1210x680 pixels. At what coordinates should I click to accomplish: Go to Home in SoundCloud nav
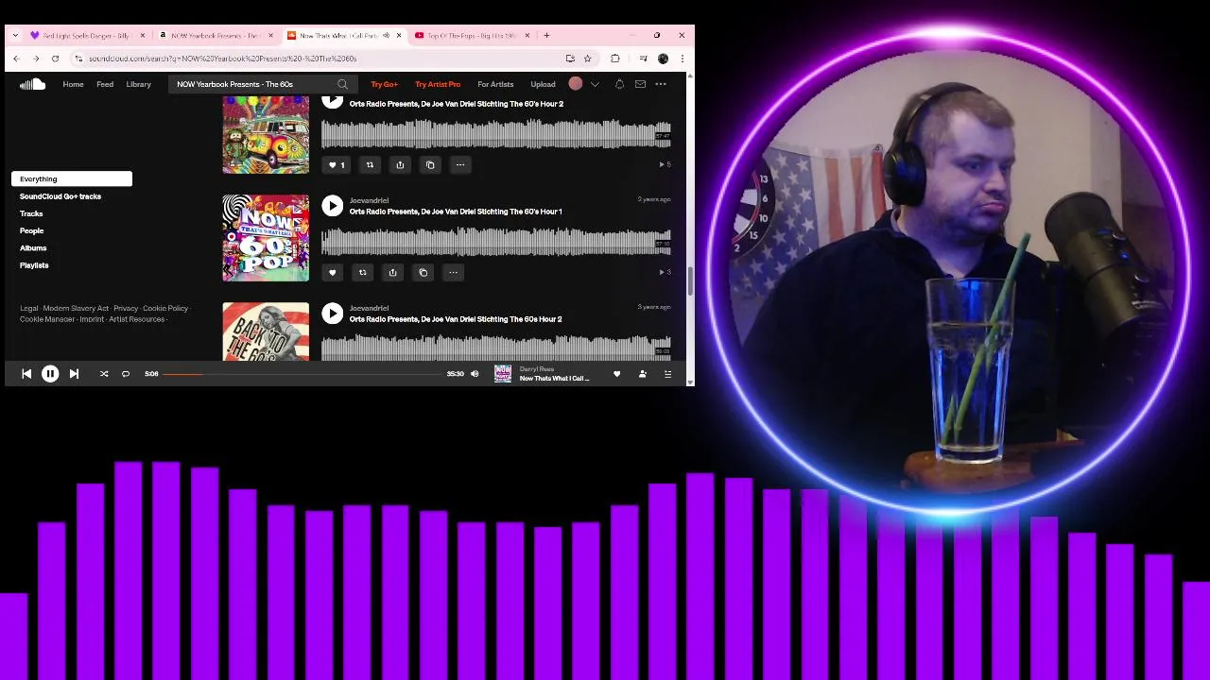(73, 84)
